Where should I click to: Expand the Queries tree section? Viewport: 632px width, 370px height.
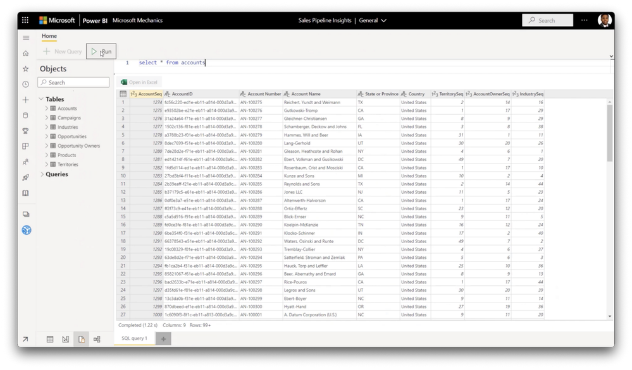click(42, 174)
